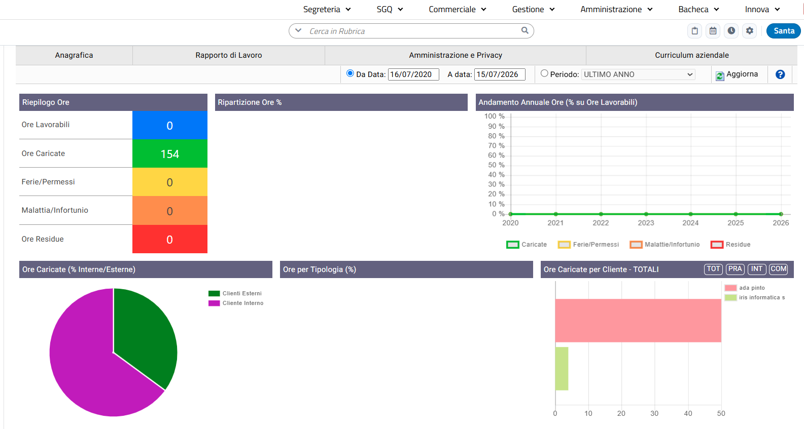The width and height of the screenshot is (804, 429).
Task: Click the blue help question mark icon
Action: point(780,74)
